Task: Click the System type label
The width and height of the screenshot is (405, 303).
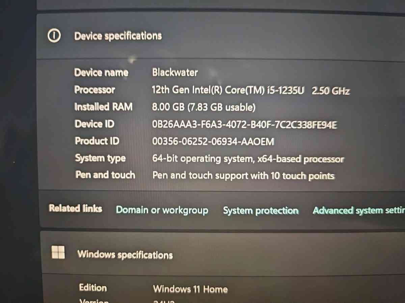Action: click(100, 158)
